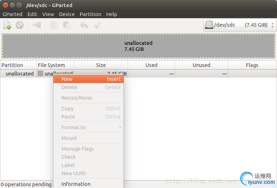Choose Mount in the context menu
This screenshot has height=188, width=277.
point(88,138)
